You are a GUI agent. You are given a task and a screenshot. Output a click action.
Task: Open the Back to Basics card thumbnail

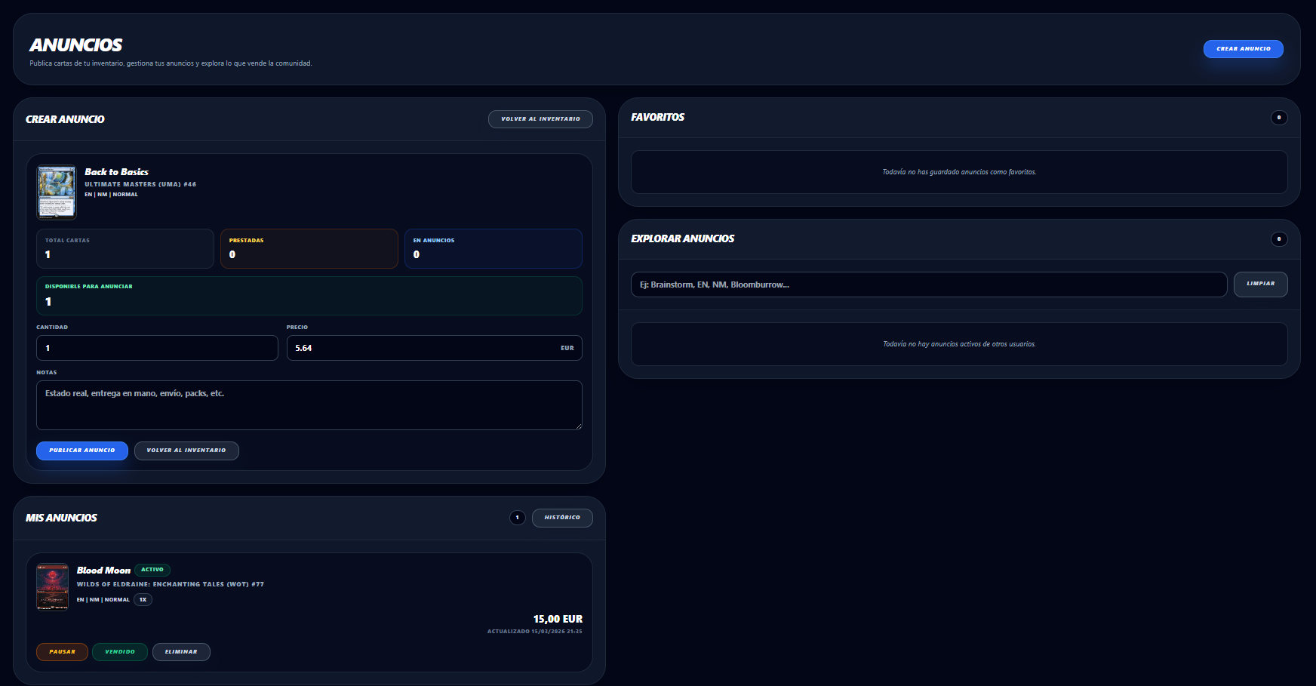click(57, 192)
